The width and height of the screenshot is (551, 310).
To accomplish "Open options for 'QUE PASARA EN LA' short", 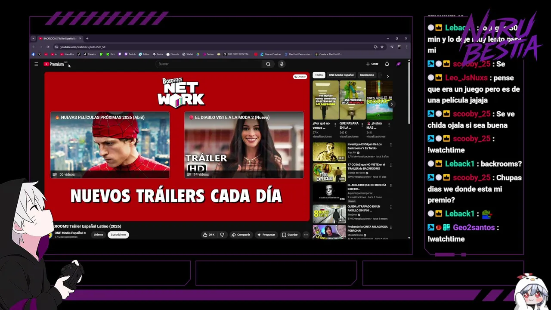I will tap(362, 125).
